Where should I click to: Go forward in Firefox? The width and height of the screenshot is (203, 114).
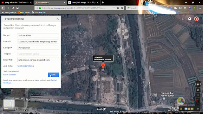click(8, 8)
